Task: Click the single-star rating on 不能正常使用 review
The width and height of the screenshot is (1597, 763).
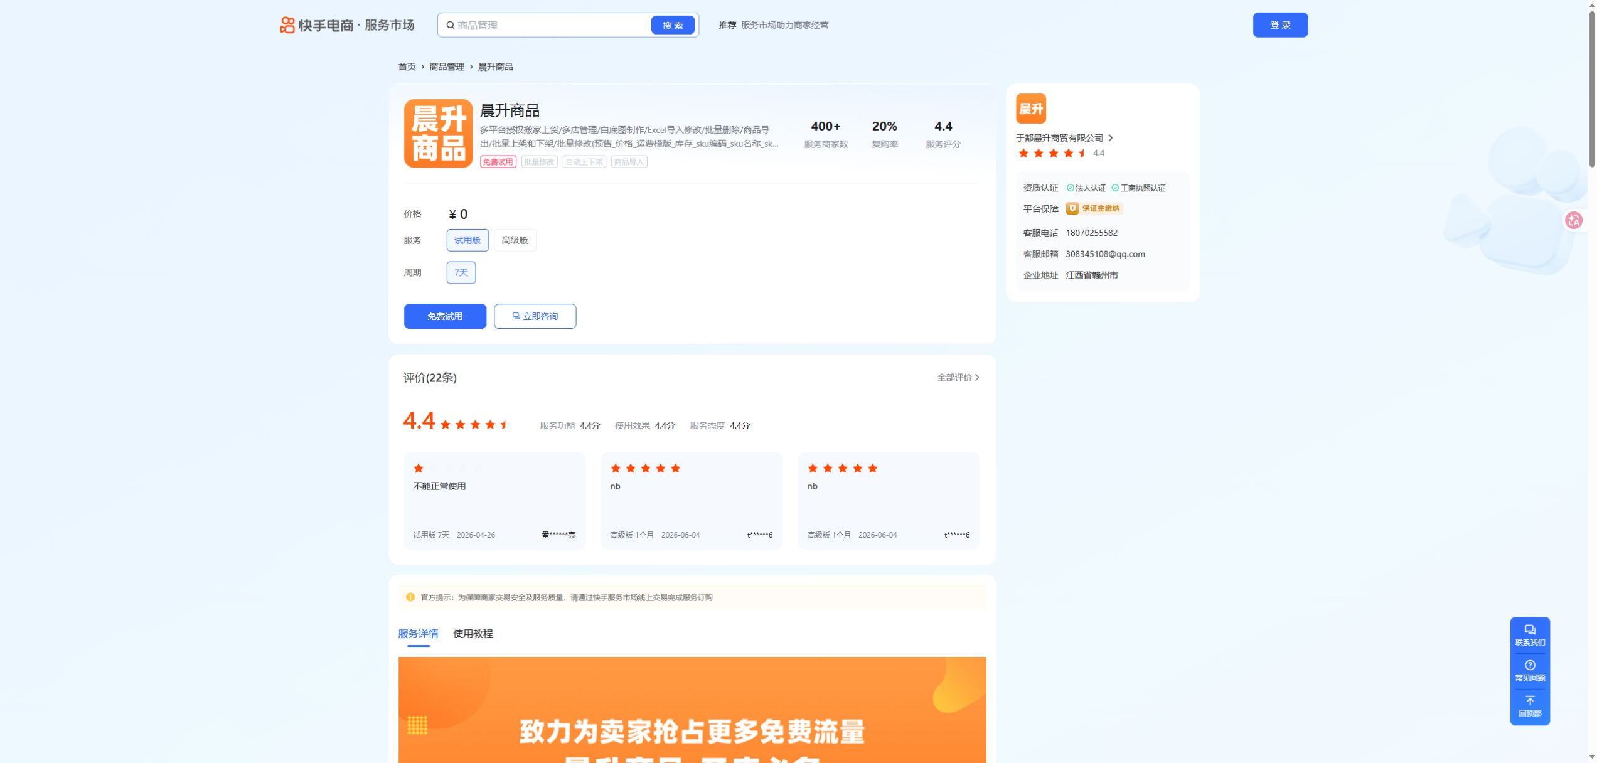Action: point(418,468)
